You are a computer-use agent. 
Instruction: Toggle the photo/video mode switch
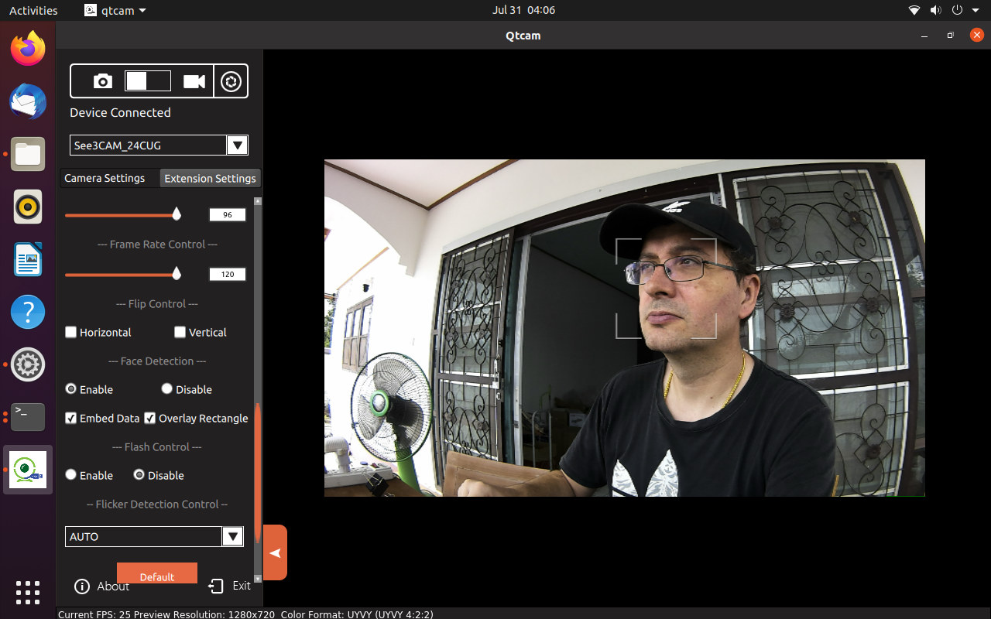(x=148, y=81)
